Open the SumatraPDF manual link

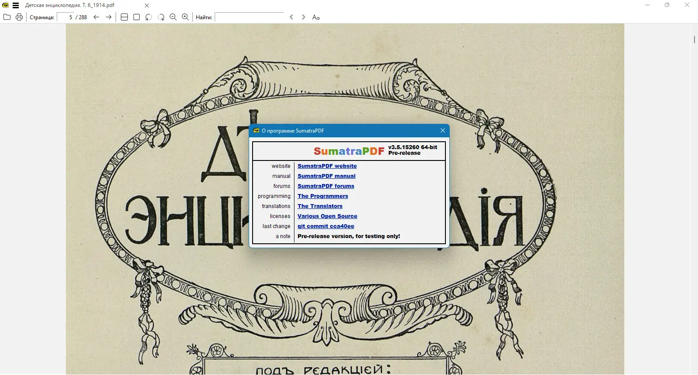pyautogui.click(x=326, y=176)
